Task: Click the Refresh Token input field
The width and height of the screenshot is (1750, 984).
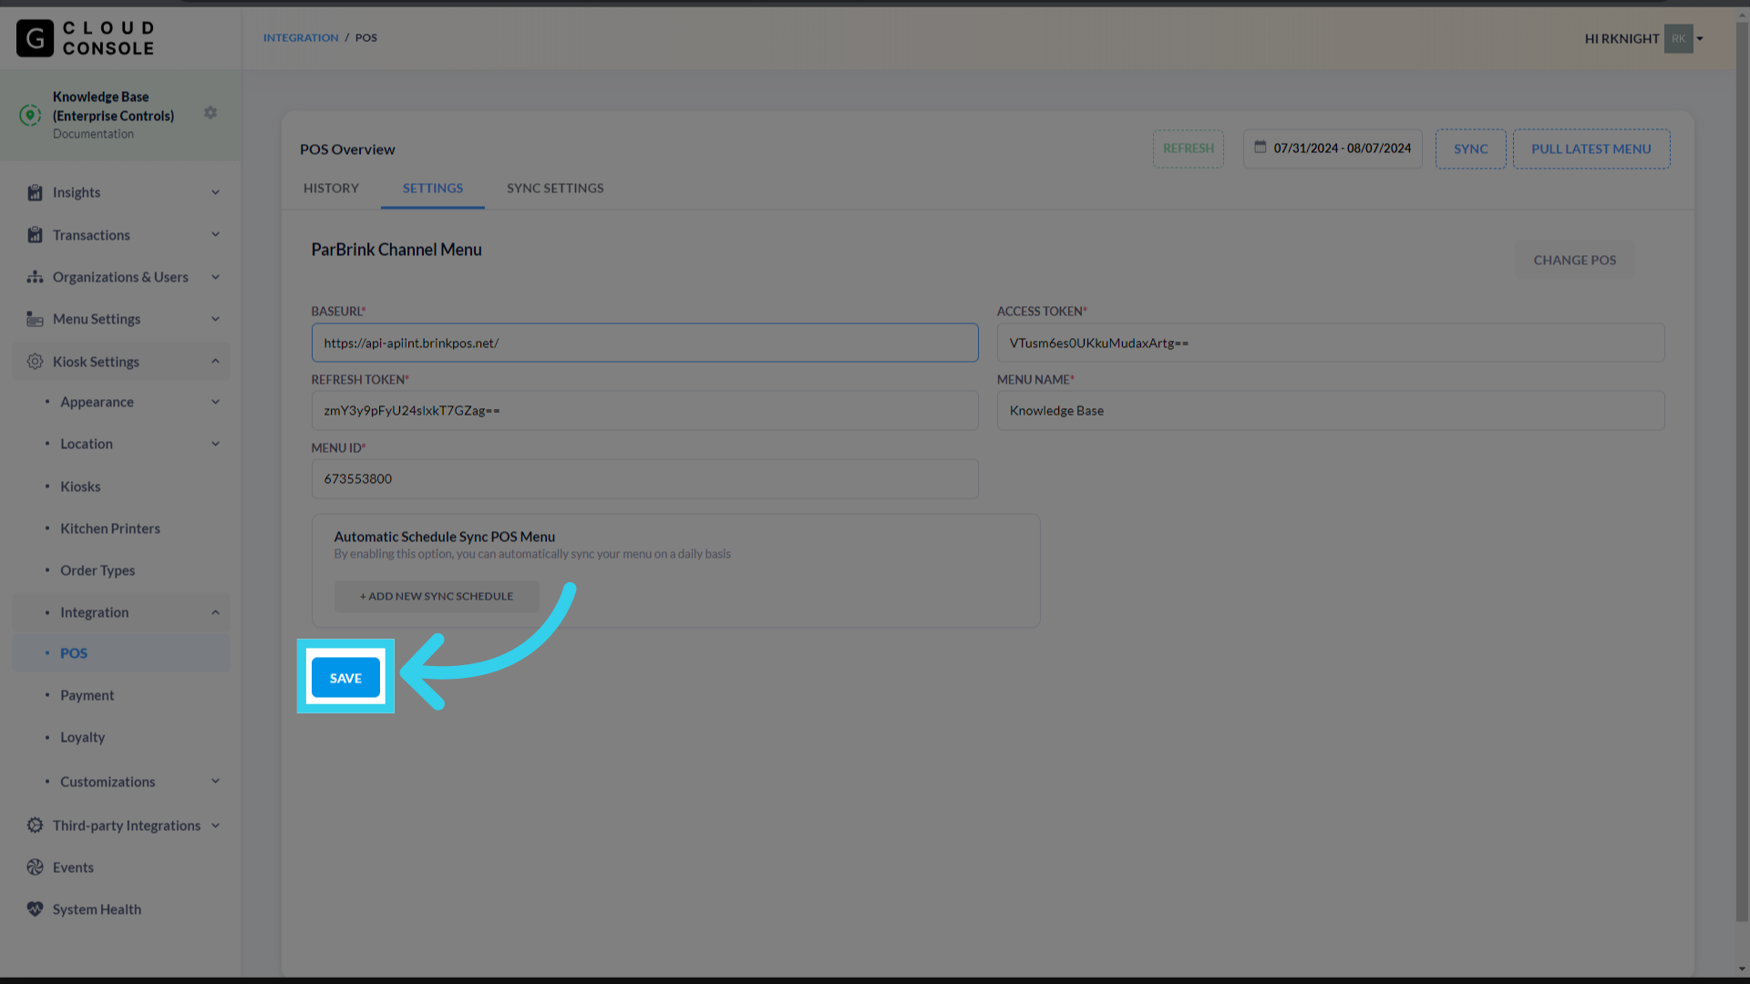Action: [x=644, y=411]
